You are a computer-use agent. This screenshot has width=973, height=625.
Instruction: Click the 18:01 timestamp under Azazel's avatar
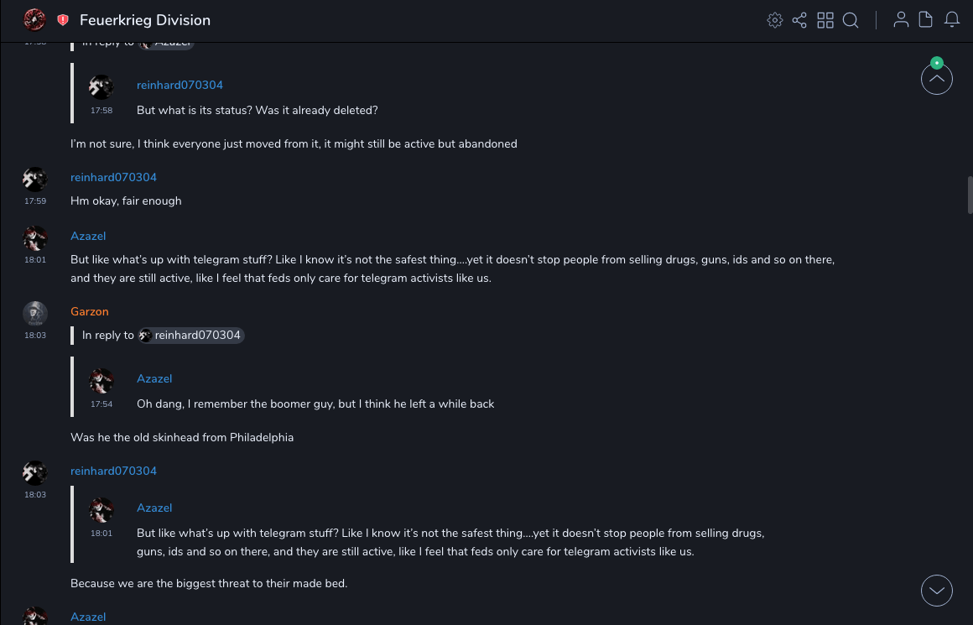[35, 260]
